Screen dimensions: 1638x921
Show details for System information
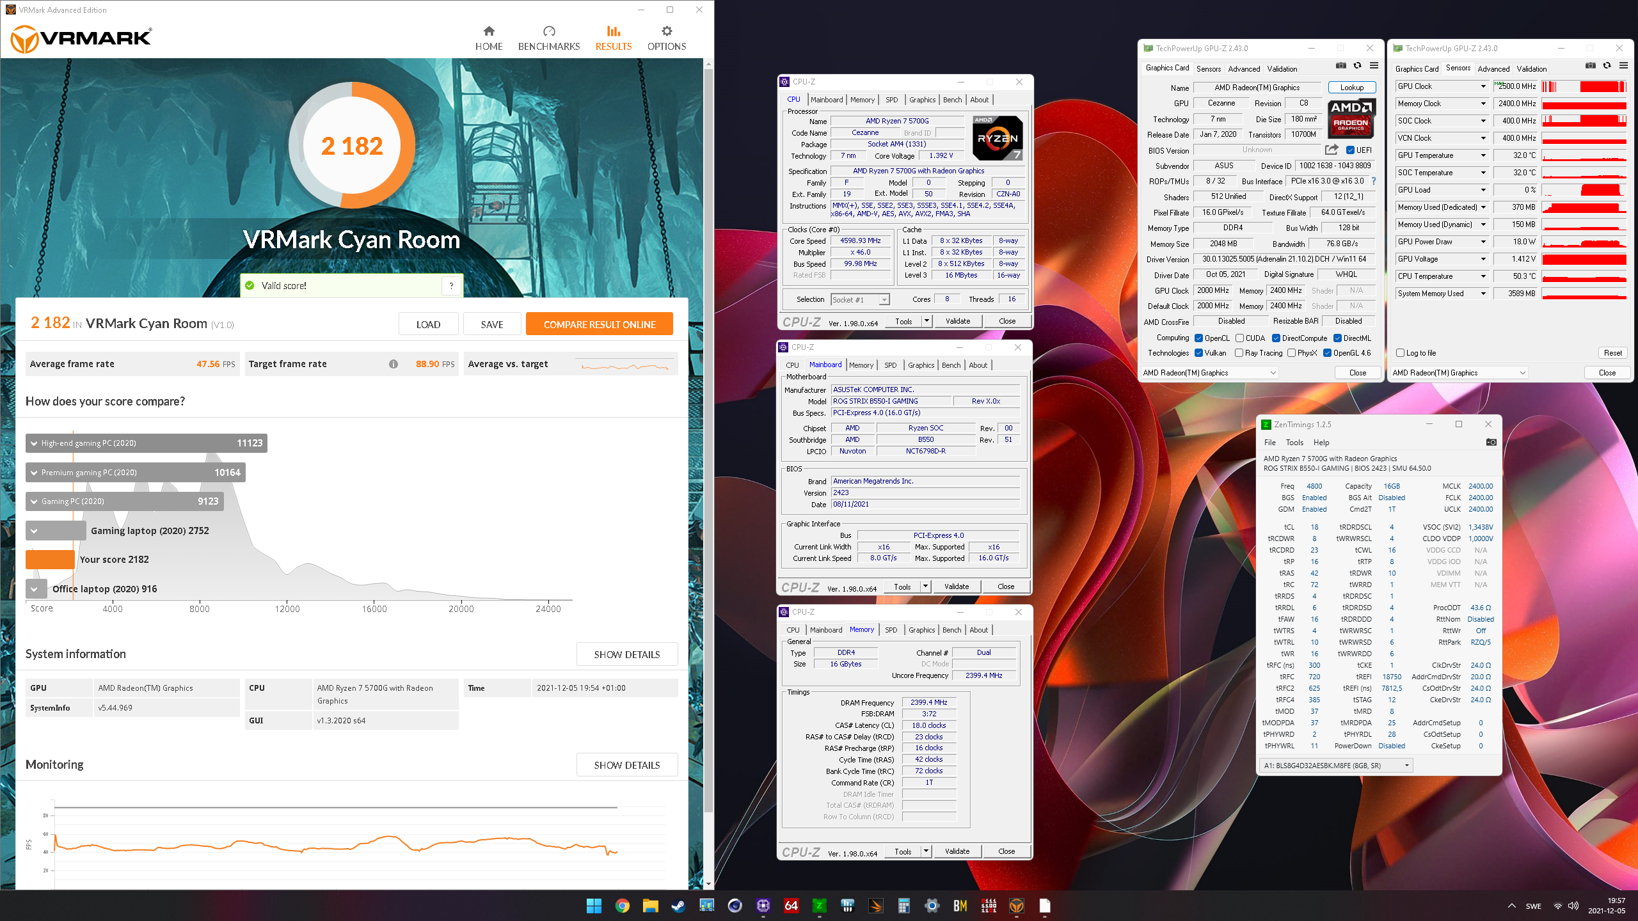[627, 654]
